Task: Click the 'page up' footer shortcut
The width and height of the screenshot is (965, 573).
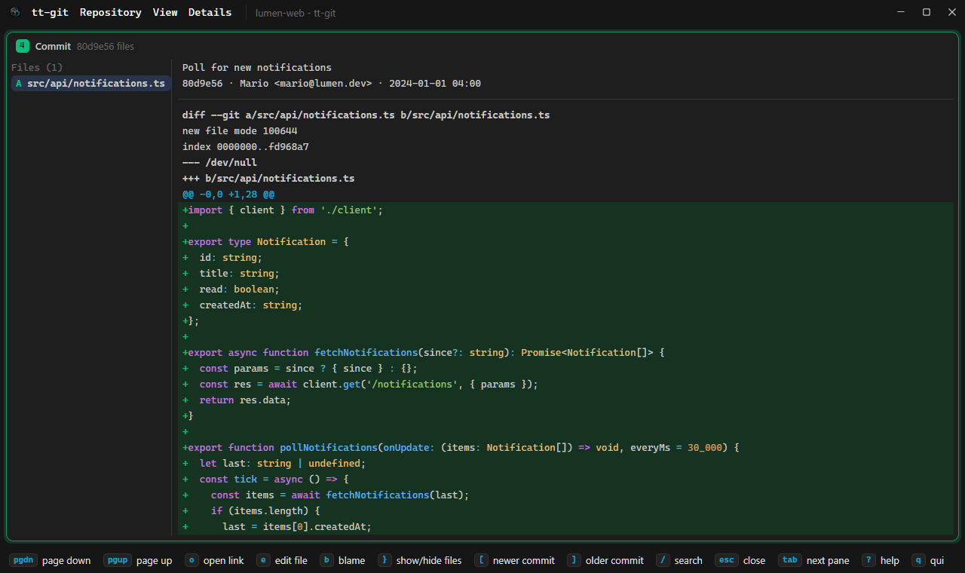Action: coord(138,560)
